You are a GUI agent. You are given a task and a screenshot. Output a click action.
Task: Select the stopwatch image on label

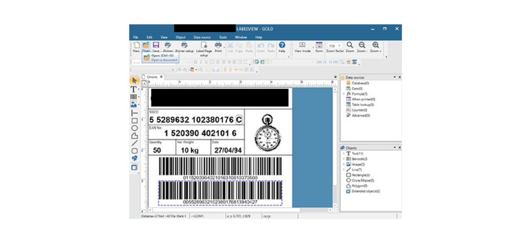(x=268, y=132)
